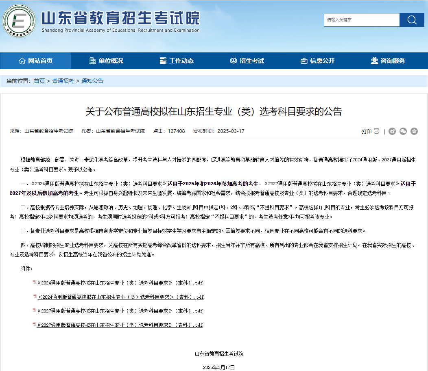
Task: Click the magnifier search button
Action: (x=412, y=20)
